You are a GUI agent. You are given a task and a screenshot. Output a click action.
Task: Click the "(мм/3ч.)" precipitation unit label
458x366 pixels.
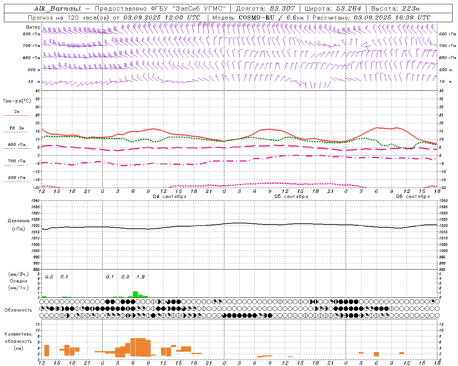(x=18, y=274)
